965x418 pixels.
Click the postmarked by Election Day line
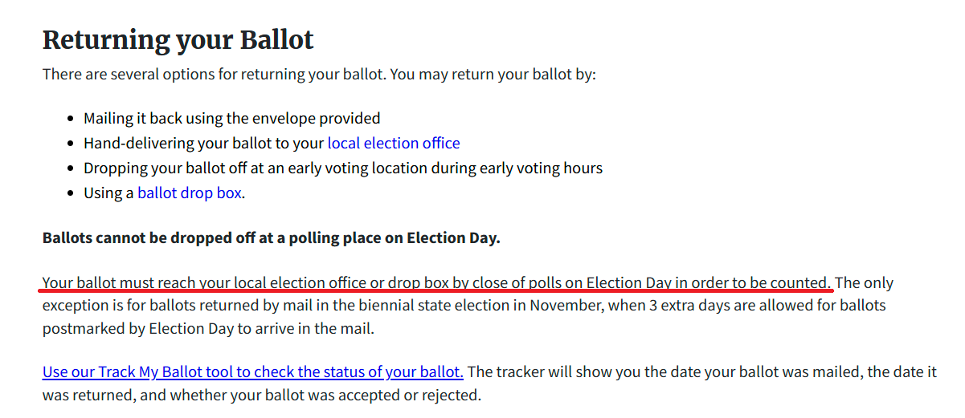coord(208,329)
